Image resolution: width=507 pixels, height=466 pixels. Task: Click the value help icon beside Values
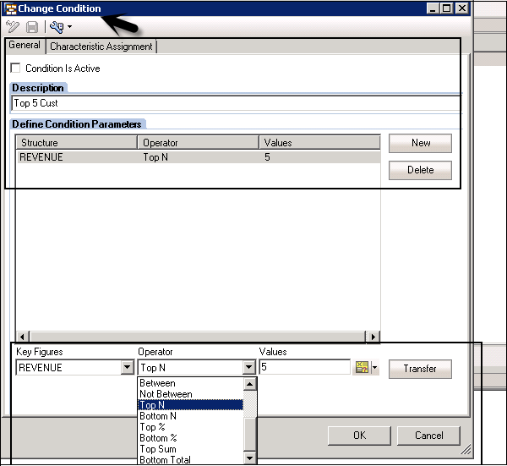coord(362,368)
